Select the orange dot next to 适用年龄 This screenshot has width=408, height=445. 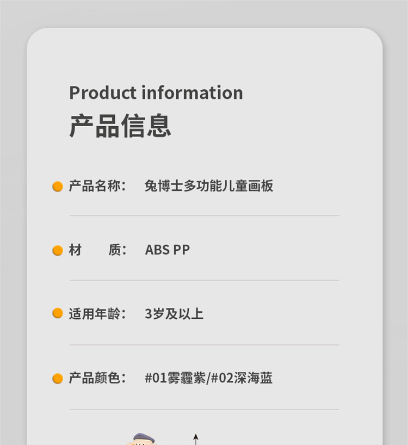pos(58,314)
